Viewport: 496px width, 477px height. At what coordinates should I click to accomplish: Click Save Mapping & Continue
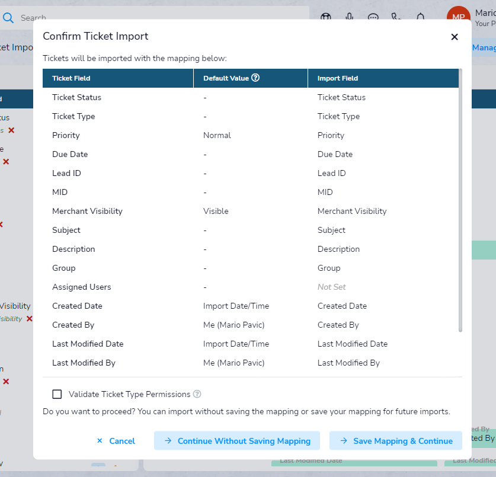(x=396, y=441)
